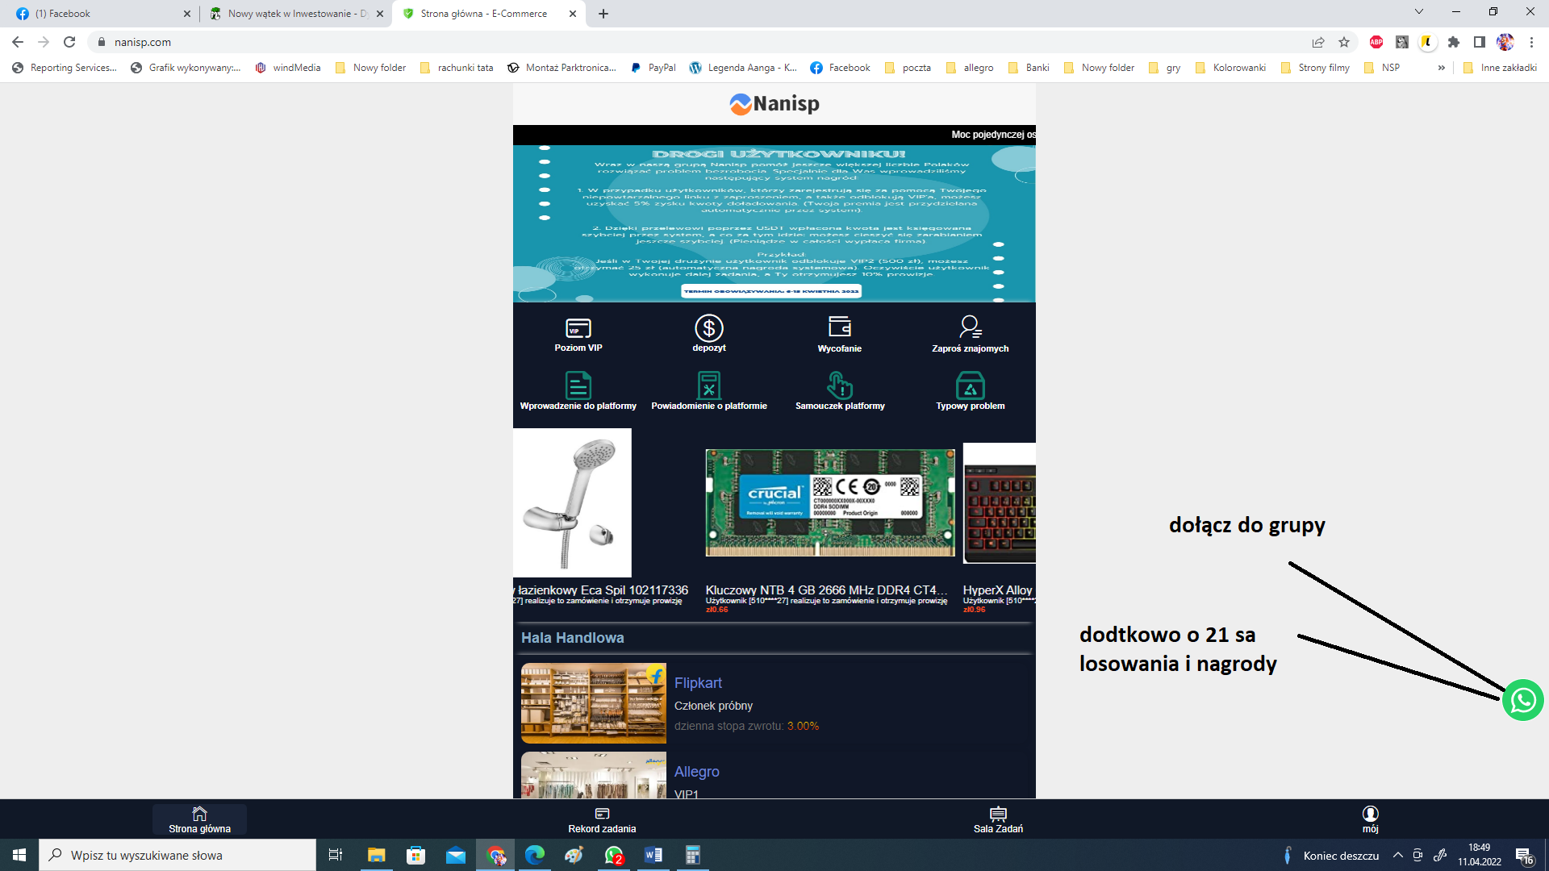Click the promotional DROGI UŻYTKOWNIKU banner

coord(774,223)
